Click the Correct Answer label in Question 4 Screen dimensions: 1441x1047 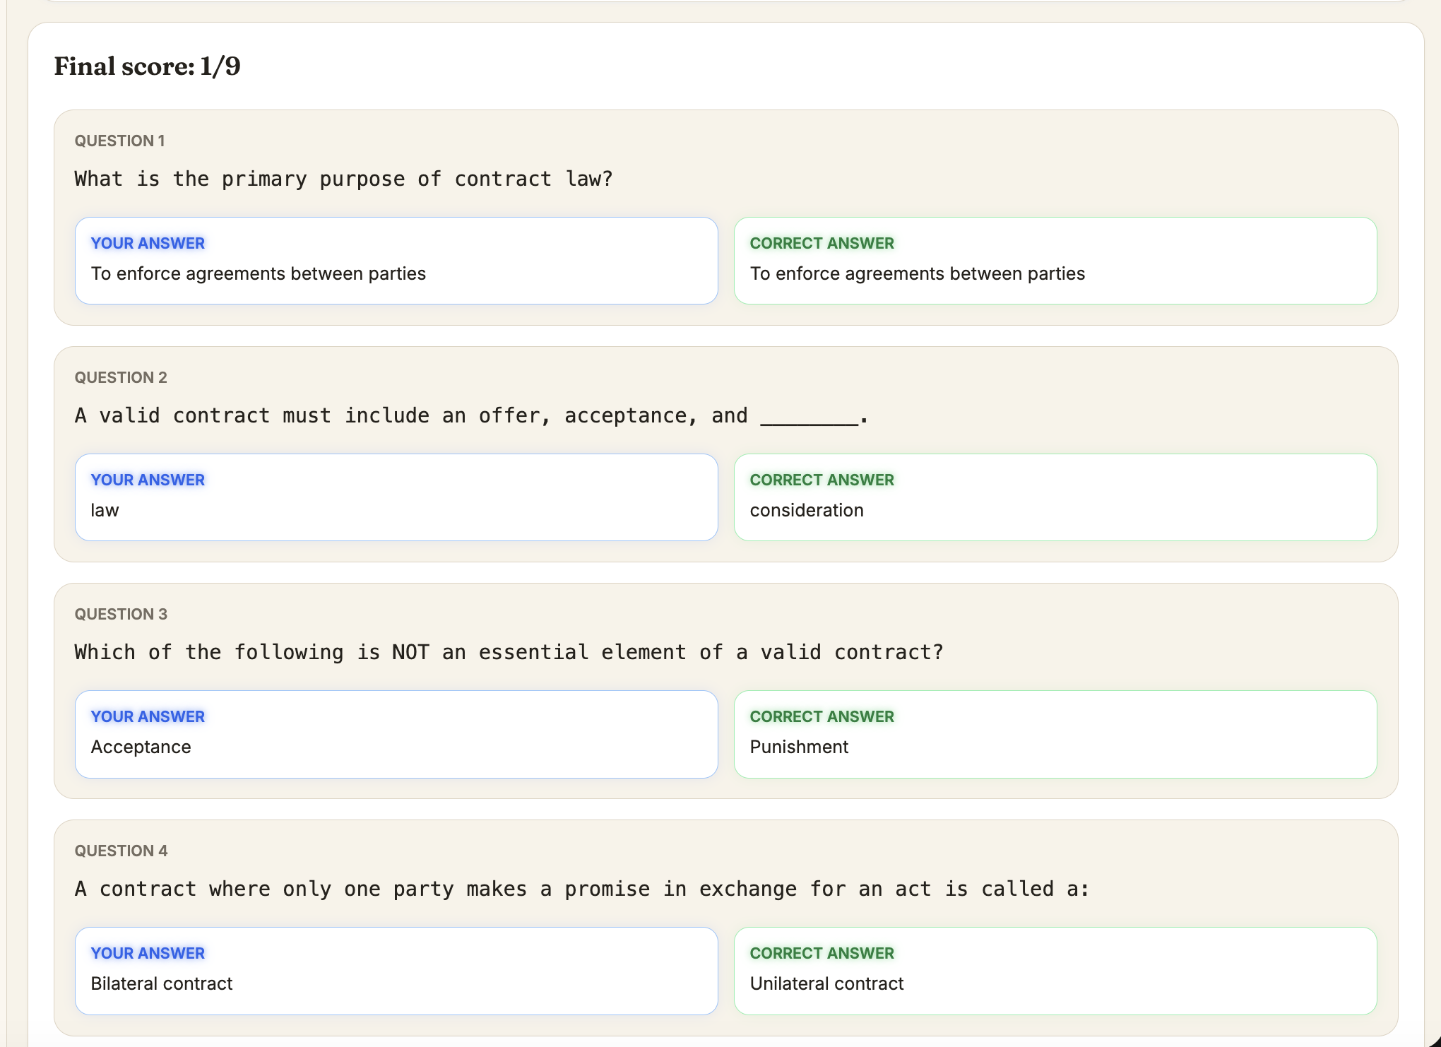point(822,953)
